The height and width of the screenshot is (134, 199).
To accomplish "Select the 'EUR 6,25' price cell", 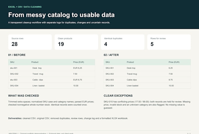I will pyautogui.click(x=78, y=68).
